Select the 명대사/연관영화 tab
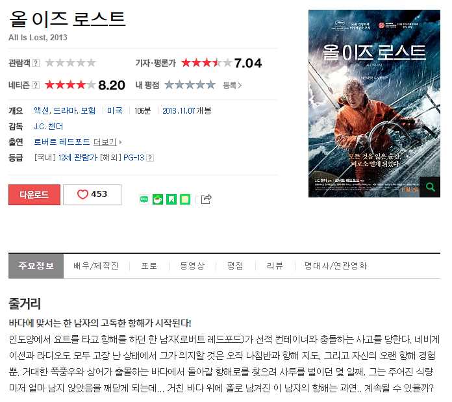 (336, 266)
